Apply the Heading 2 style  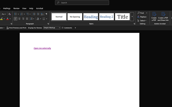pyautogui.click(x=106, y=17)
